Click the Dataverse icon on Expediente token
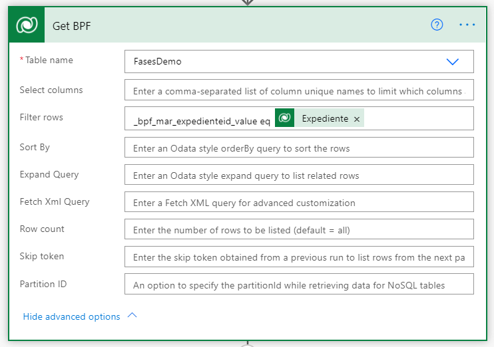The height and width of the screenshot is (347, 494). pos(284,118)
